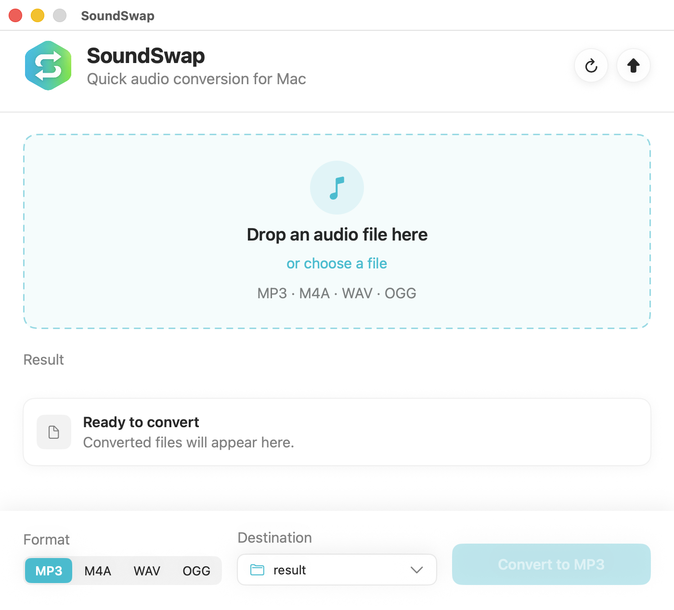Click the 'Result' section label

coord(44,360)
